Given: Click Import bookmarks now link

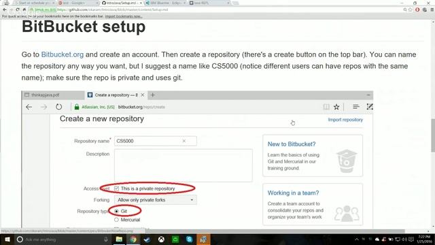Looking at the screenshot, I should click(124, 16).
